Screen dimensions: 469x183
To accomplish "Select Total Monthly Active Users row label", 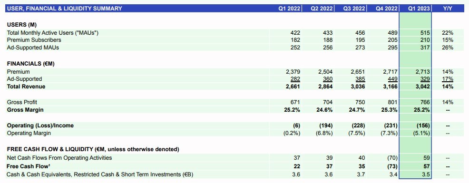I will point(53,33).
